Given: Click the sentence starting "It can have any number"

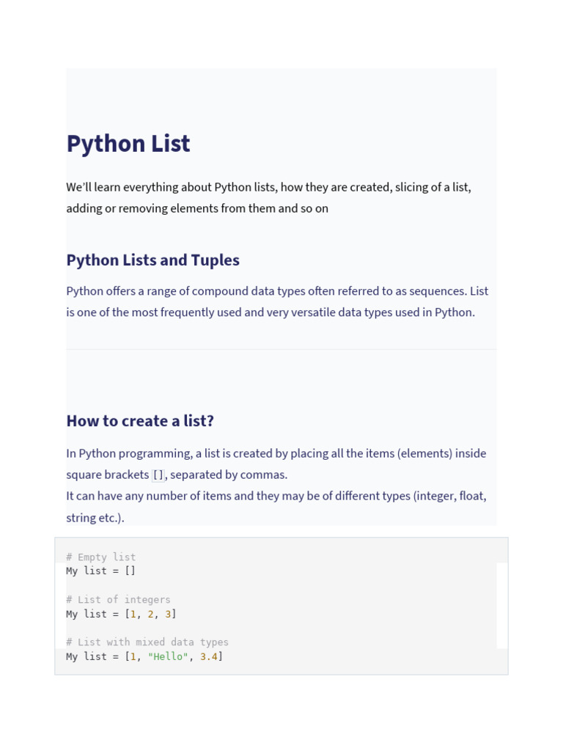Looking at the screenshot, I should (x=276, y=496).
